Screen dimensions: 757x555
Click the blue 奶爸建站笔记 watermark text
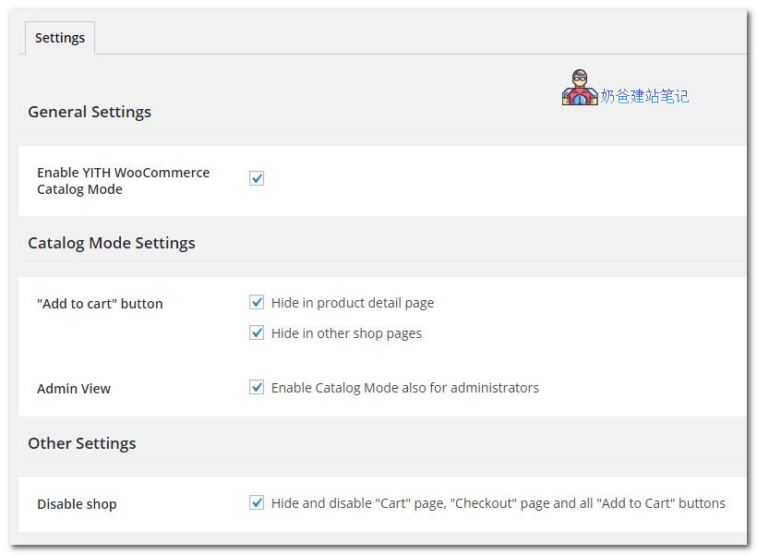click(644, 96)
